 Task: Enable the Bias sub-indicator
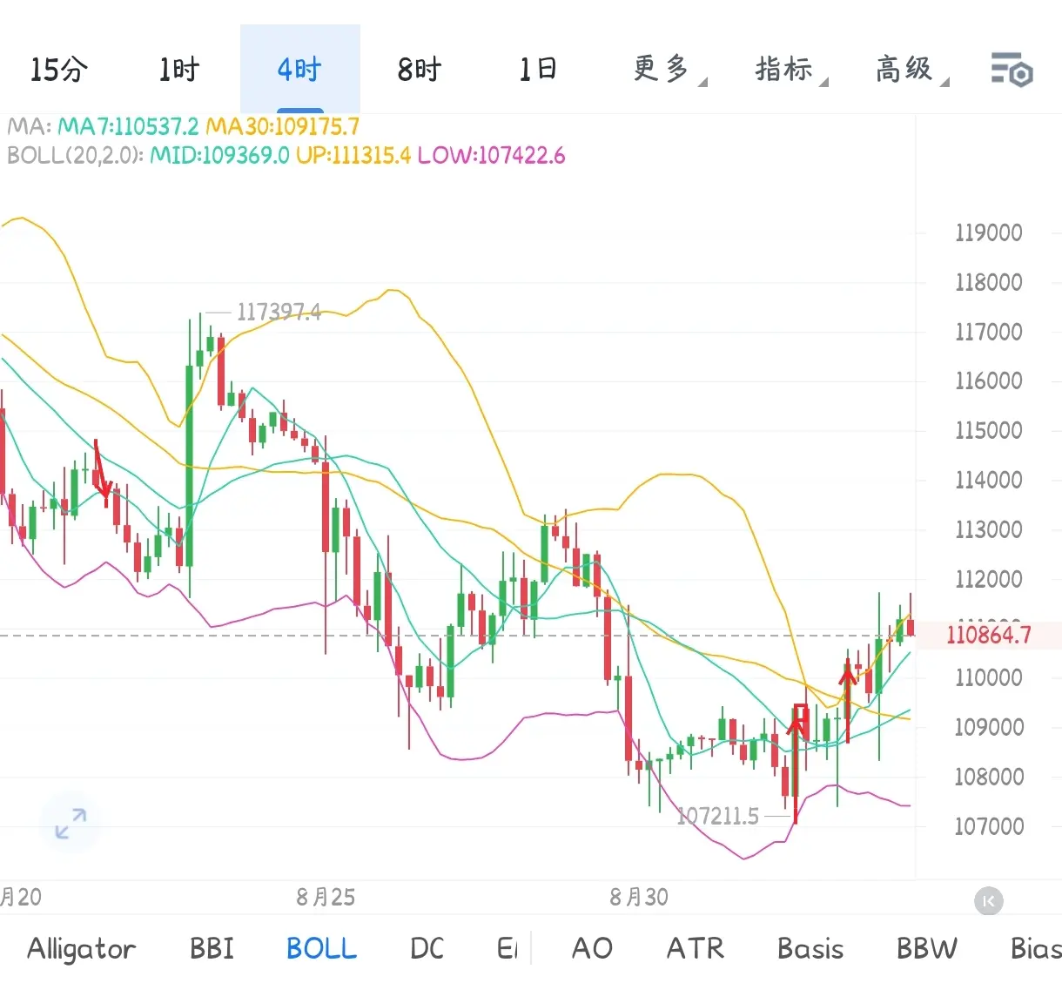[1036, 948]
